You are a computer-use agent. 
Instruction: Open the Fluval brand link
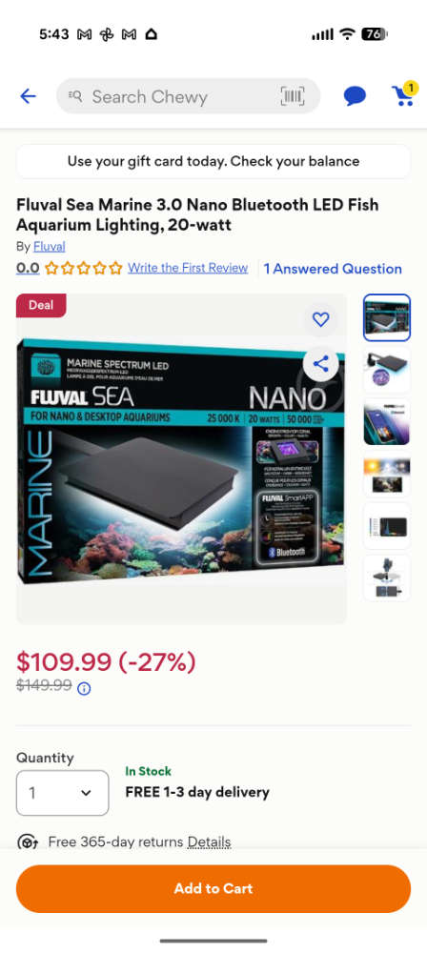pyautogui.click(x=50, y=247)
